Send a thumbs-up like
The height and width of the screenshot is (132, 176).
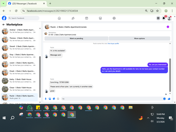tap(169, 99)
